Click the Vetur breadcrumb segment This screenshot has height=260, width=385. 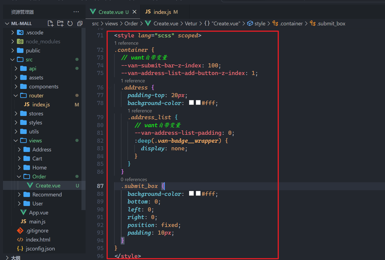coord(191,23)
